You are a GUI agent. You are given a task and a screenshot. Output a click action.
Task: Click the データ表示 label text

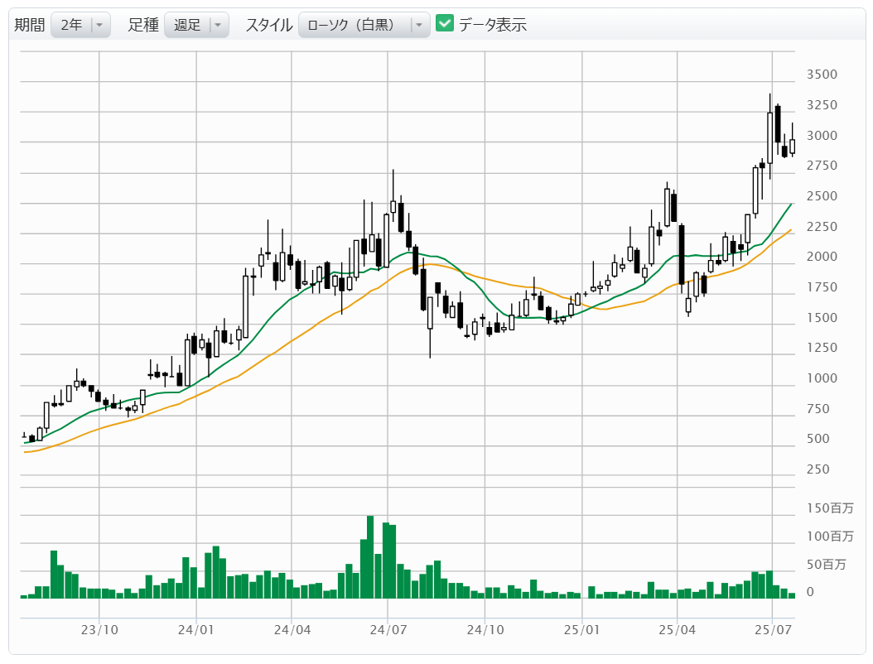(493, 25)
